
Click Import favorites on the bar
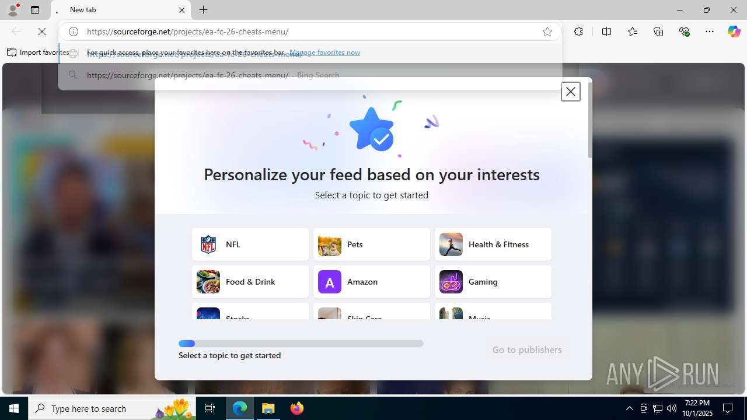37,52
